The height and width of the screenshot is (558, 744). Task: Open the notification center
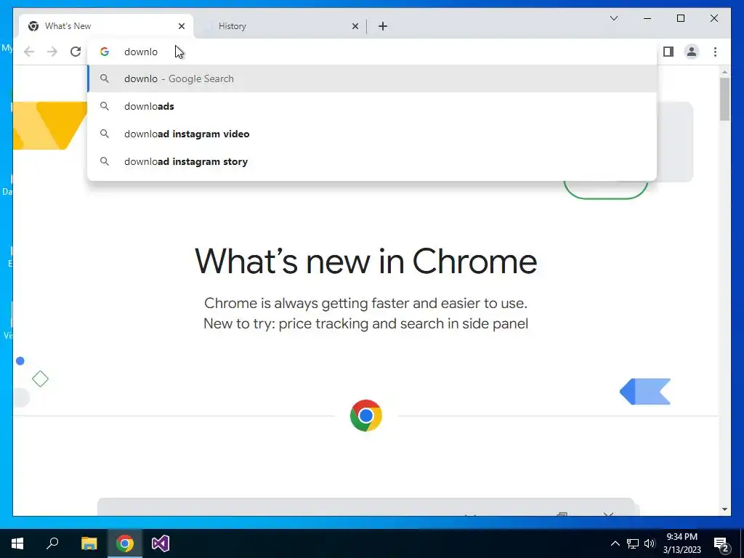[x=721, y=543]
